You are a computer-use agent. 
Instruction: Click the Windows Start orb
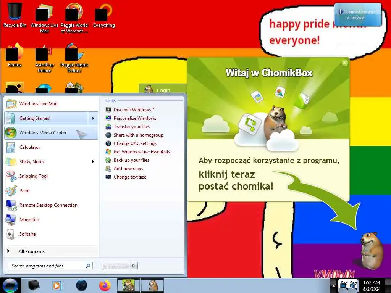coord(10,285)
